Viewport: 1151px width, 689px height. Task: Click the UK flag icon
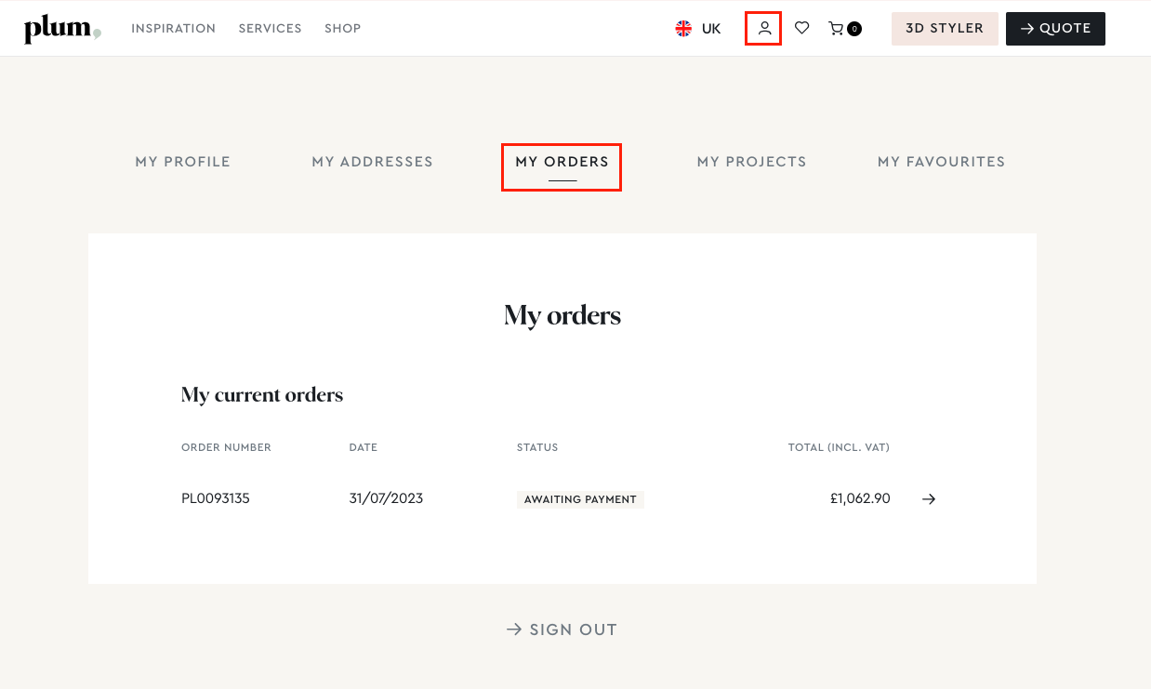[683, 29]
